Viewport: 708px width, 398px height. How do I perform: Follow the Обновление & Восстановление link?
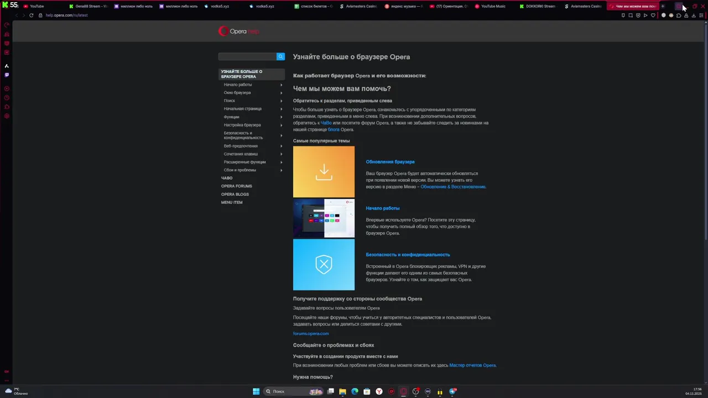click(452, 187)
